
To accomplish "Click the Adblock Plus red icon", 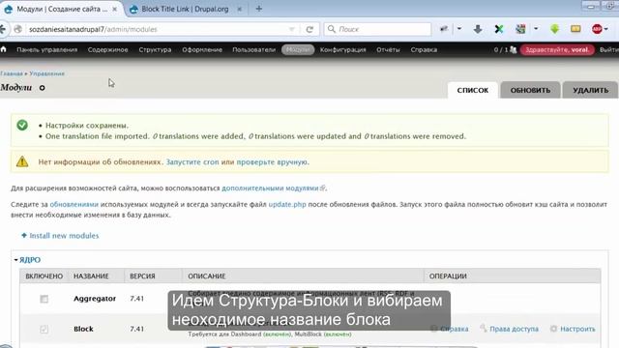I will click(597, 29).
